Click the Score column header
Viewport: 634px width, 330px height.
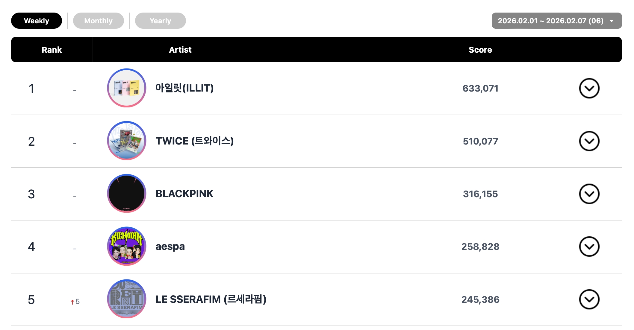point(480,50)
